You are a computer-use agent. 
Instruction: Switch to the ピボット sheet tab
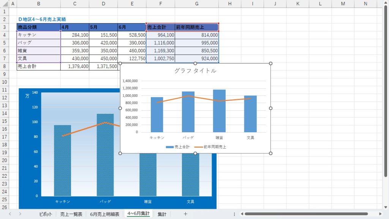[46, 214]
